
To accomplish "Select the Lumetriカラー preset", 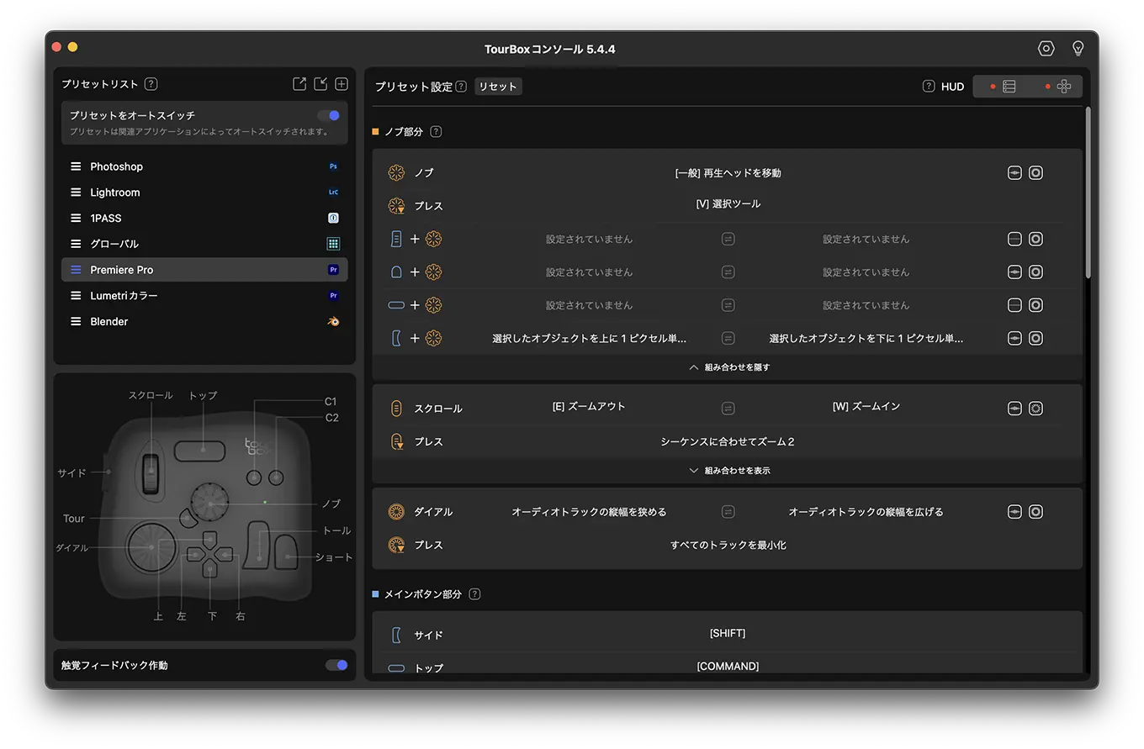I will pos(204,296).
